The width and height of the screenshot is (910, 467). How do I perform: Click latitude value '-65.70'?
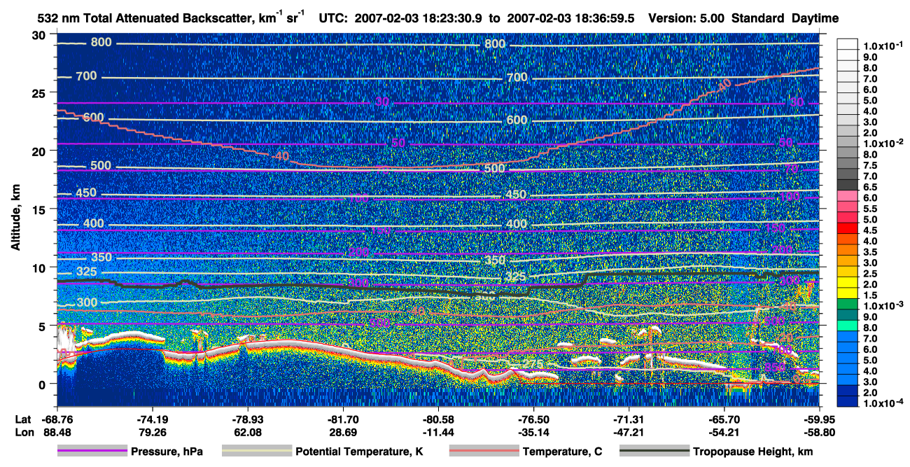(x=724, y=419)
